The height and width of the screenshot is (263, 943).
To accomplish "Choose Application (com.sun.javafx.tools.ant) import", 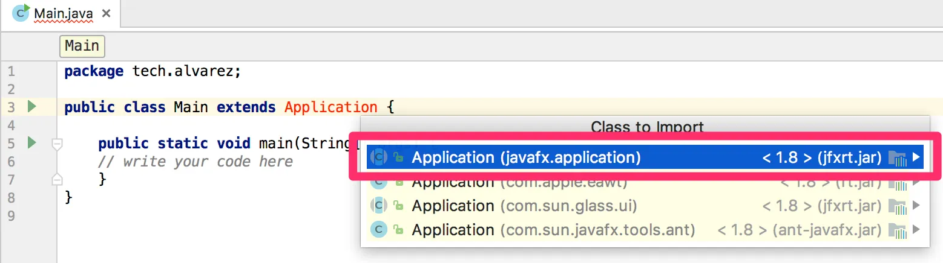I will pyautogui.click(x=645, y=230).
